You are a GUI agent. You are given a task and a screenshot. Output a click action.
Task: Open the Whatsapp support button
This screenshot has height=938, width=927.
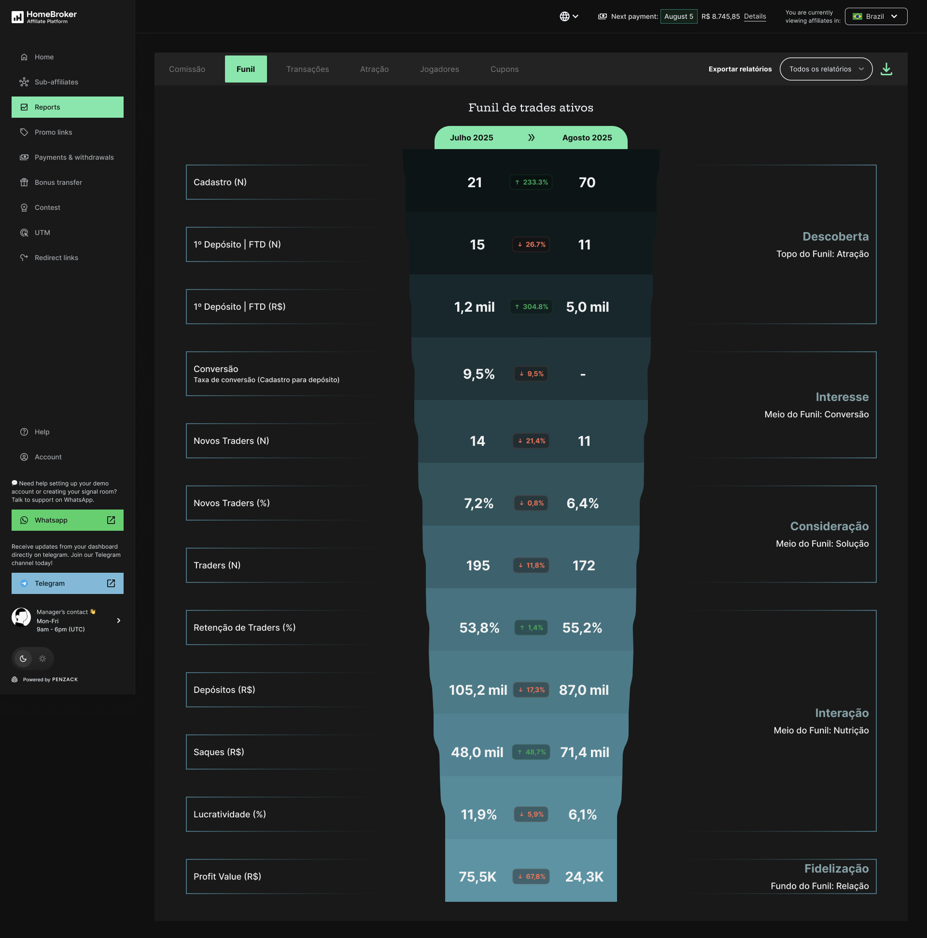(x=68, y=520)
